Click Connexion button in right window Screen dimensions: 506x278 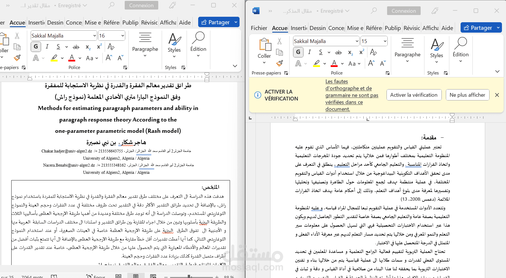point(404,11)
